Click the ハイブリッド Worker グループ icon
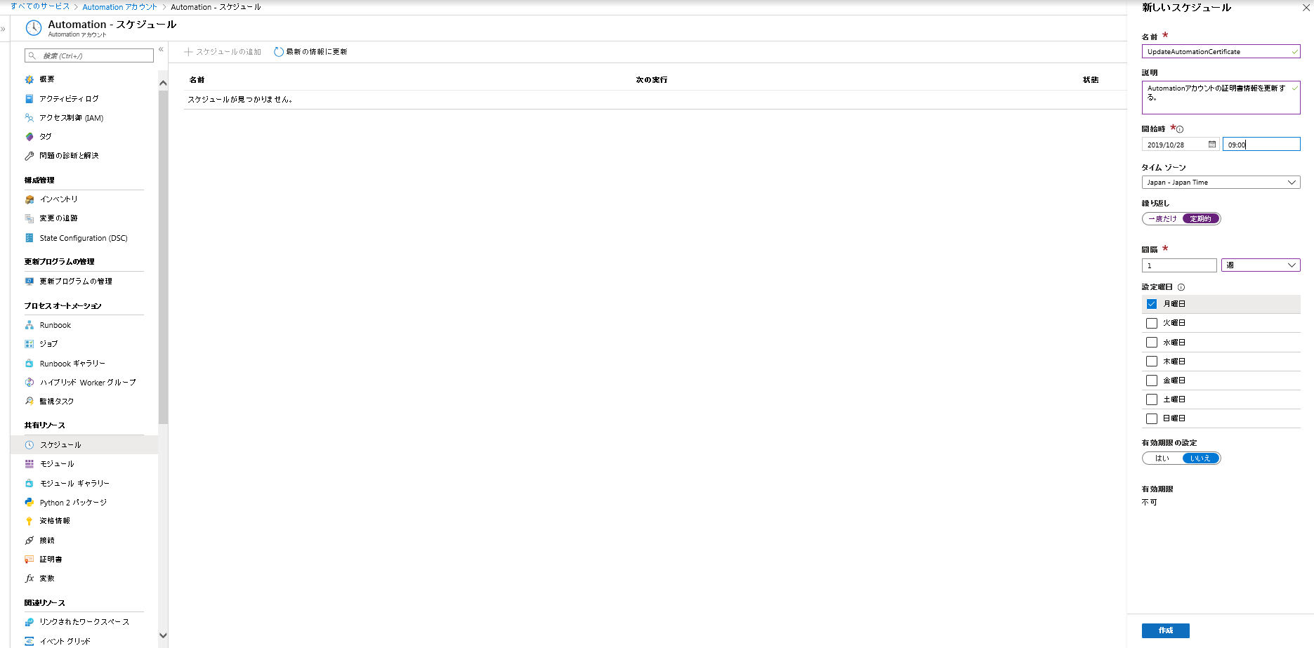The height and width of the screenshot is (648, 1314). tap(29, 383)
